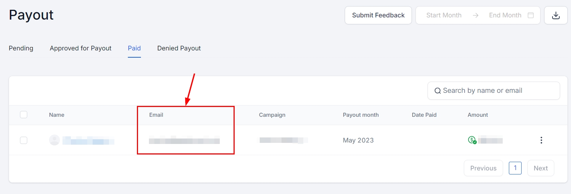Switch to the Pending tab
Screen dimensions: 571x194
[x=21, y=48]
